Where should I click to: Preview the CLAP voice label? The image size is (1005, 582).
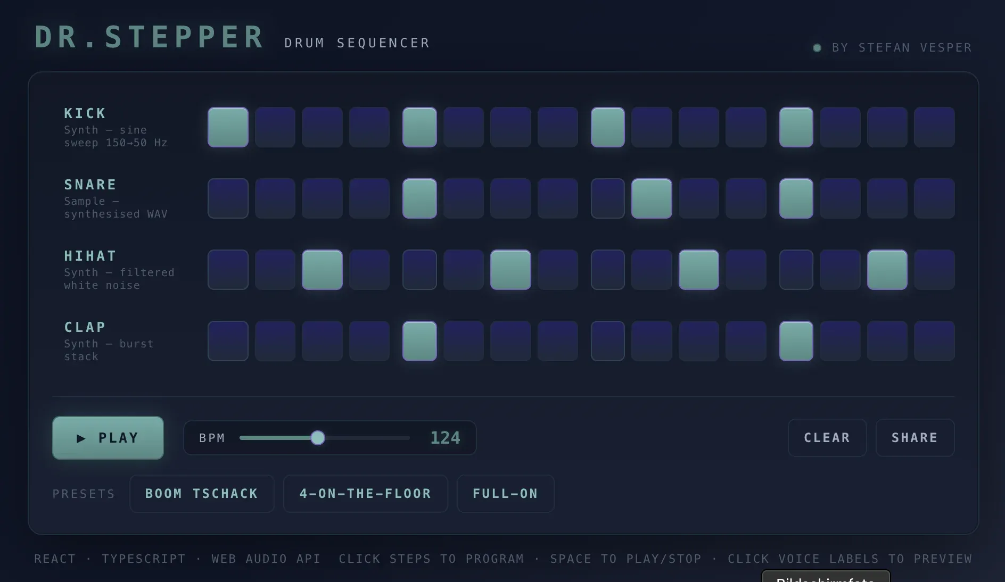[x=85, y=327]
